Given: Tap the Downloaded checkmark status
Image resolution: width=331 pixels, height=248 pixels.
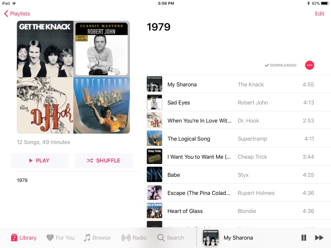Looking at the screenshot, I should coord(280,65).
